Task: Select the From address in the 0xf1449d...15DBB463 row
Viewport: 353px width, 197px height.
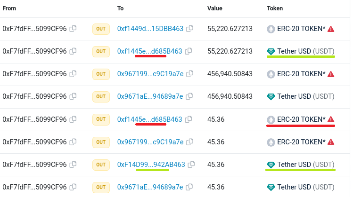Action: click(x=34, y=29)
